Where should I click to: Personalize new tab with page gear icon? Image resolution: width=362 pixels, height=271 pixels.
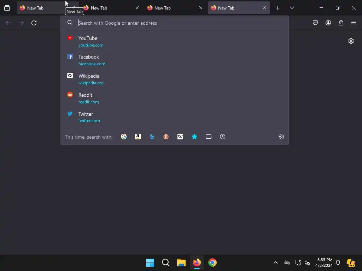pyautogui.click(x=351, y=41)
